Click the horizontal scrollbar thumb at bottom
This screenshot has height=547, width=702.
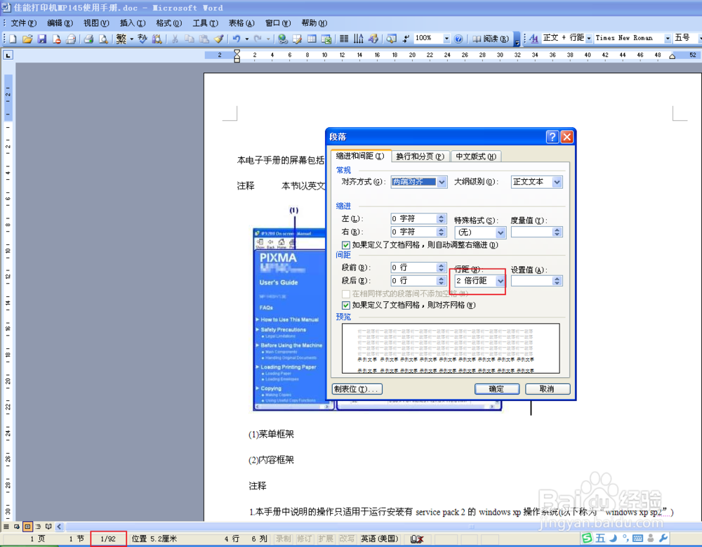pyautogui.click(x=472, y=527)
